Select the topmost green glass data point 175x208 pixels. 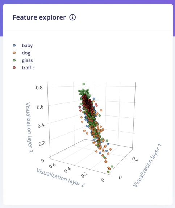click(x=84, y=84)
